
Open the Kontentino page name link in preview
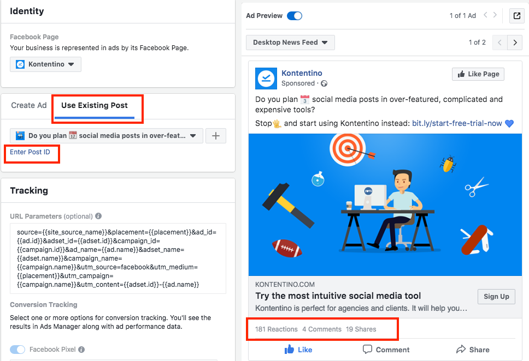(302, 73)
